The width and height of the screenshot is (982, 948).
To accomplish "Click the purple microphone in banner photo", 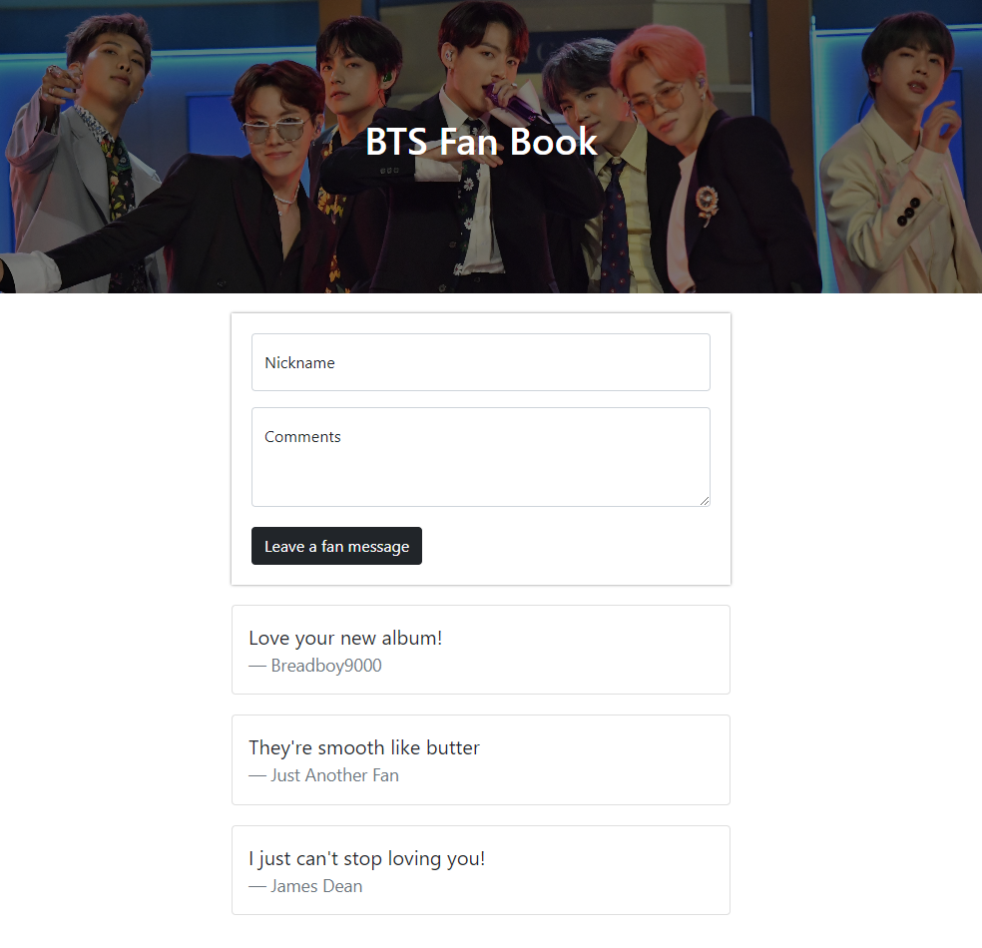I will tap(510, 102).
